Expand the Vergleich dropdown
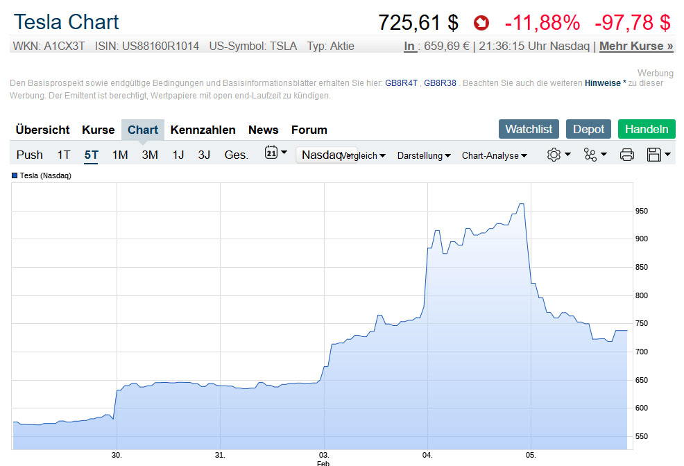 [363, 155]
